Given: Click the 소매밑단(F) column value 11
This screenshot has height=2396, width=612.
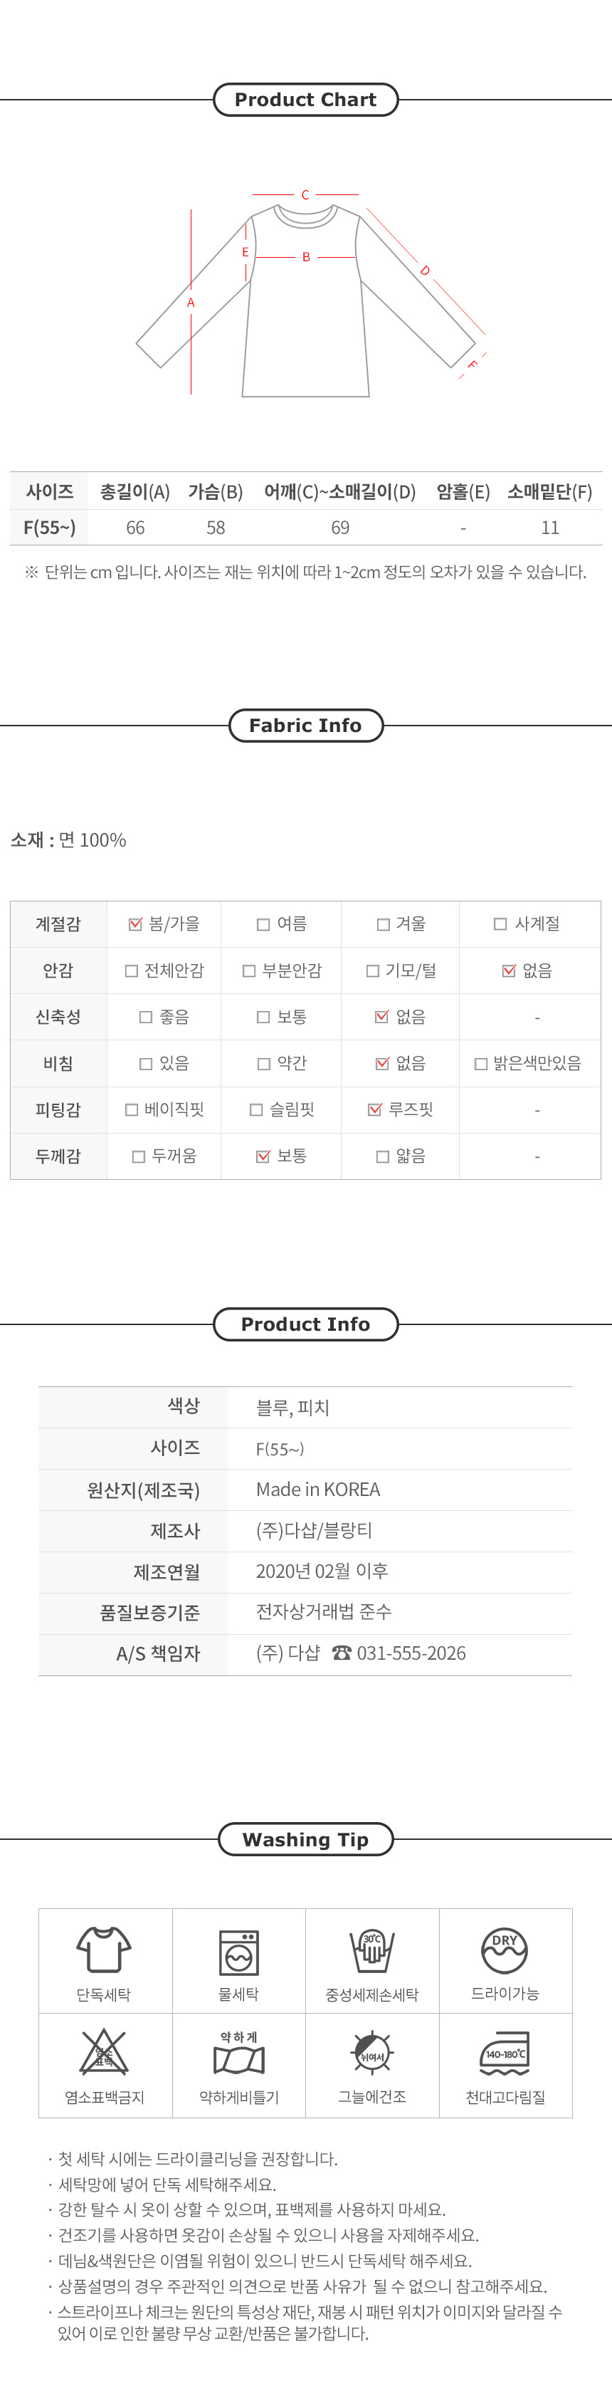Looking at the screenshot, I should (x=549, y=528).
